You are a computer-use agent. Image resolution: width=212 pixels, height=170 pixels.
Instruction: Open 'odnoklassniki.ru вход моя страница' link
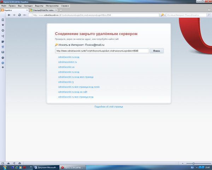(76, 77)
